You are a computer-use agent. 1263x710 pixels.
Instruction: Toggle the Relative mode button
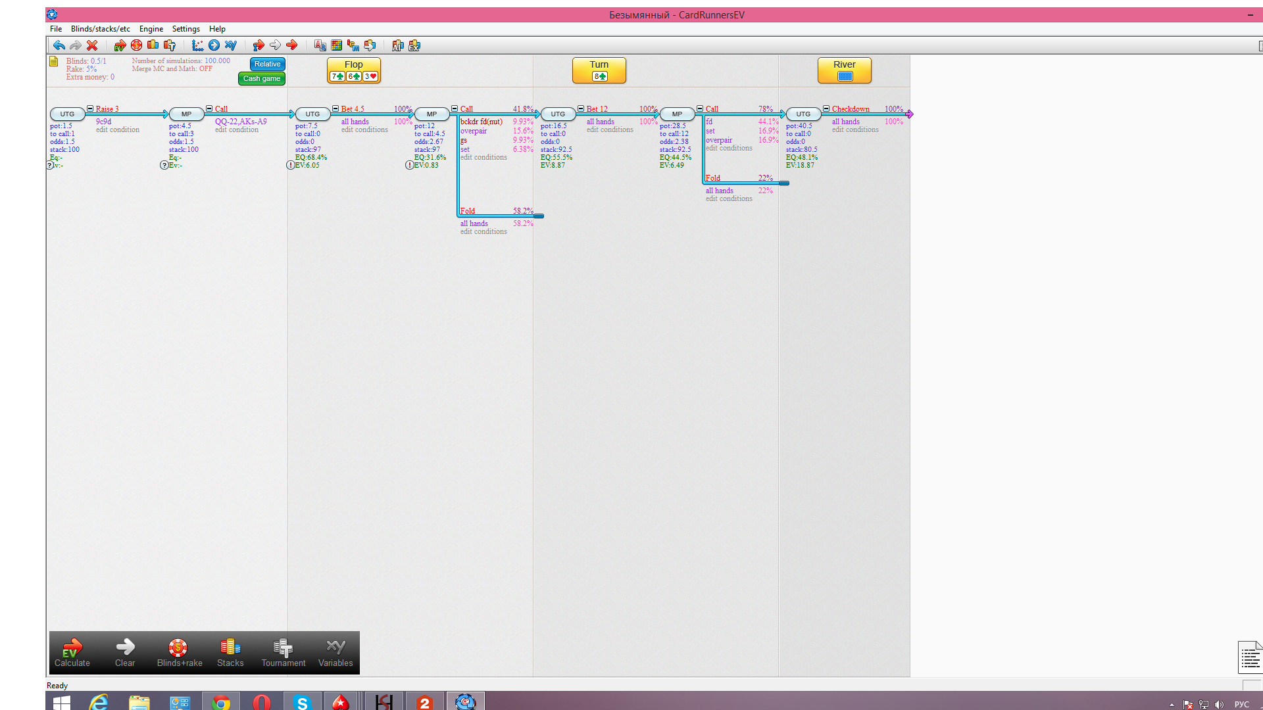[x=268, y=64]
